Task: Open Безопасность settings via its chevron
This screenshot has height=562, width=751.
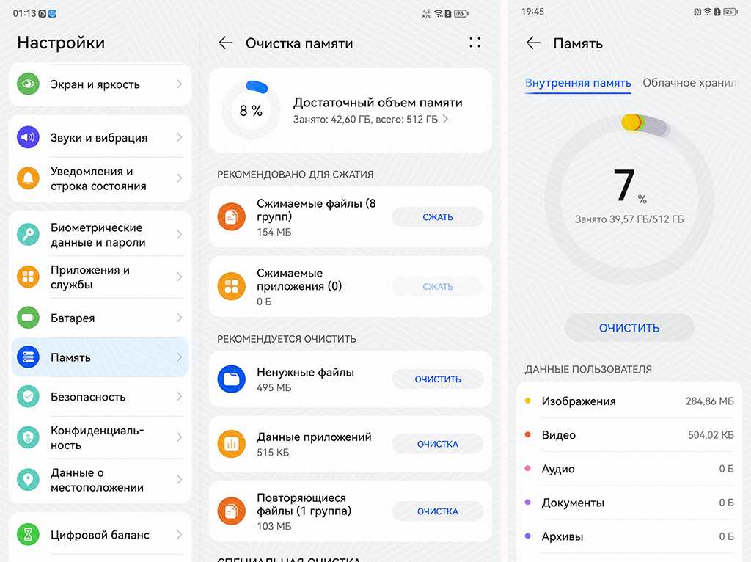Action: 179,397
